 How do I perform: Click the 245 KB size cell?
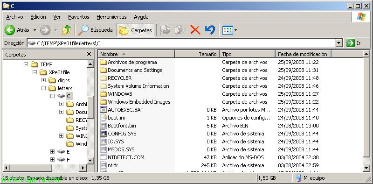[208, 165]
